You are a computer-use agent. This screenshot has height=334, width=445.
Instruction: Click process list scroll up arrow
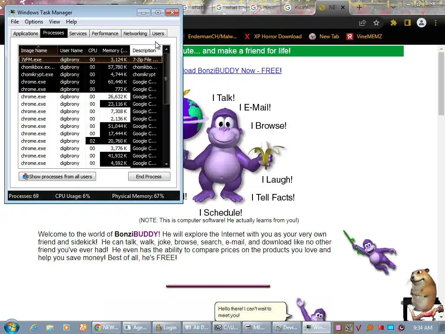166,50
